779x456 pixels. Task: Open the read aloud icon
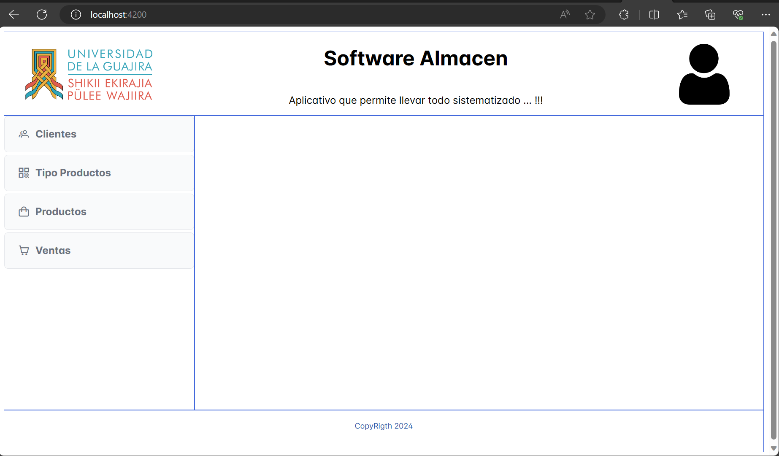[x=565, y=15]
